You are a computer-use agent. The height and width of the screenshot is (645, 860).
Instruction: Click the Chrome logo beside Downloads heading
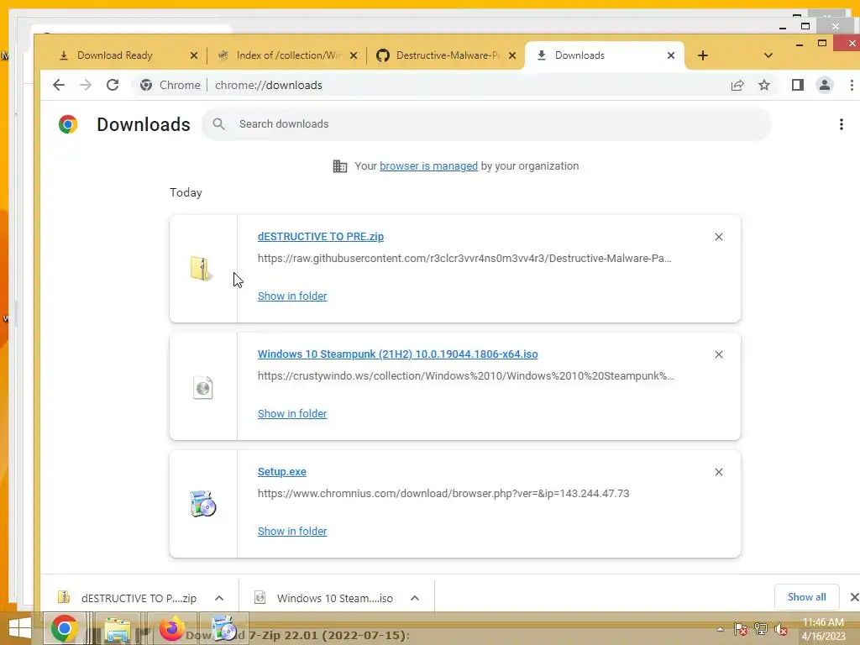(68, 124)
